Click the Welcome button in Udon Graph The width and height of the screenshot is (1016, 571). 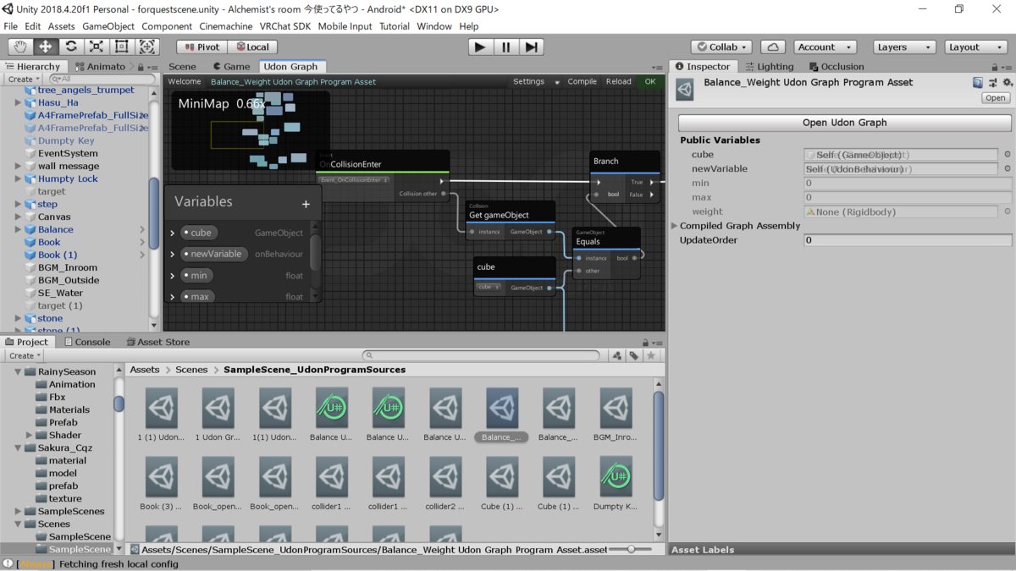coord(185,82)
